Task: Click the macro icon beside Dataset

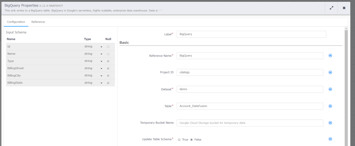Action: click(330, 89)
